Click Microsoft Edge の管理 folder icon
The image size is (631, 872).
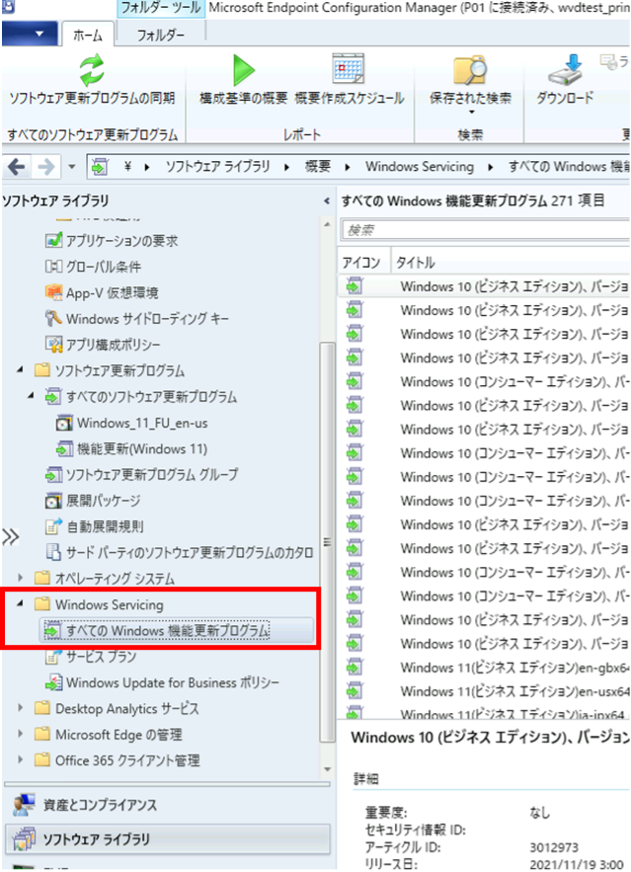click(x=42, y=734)
